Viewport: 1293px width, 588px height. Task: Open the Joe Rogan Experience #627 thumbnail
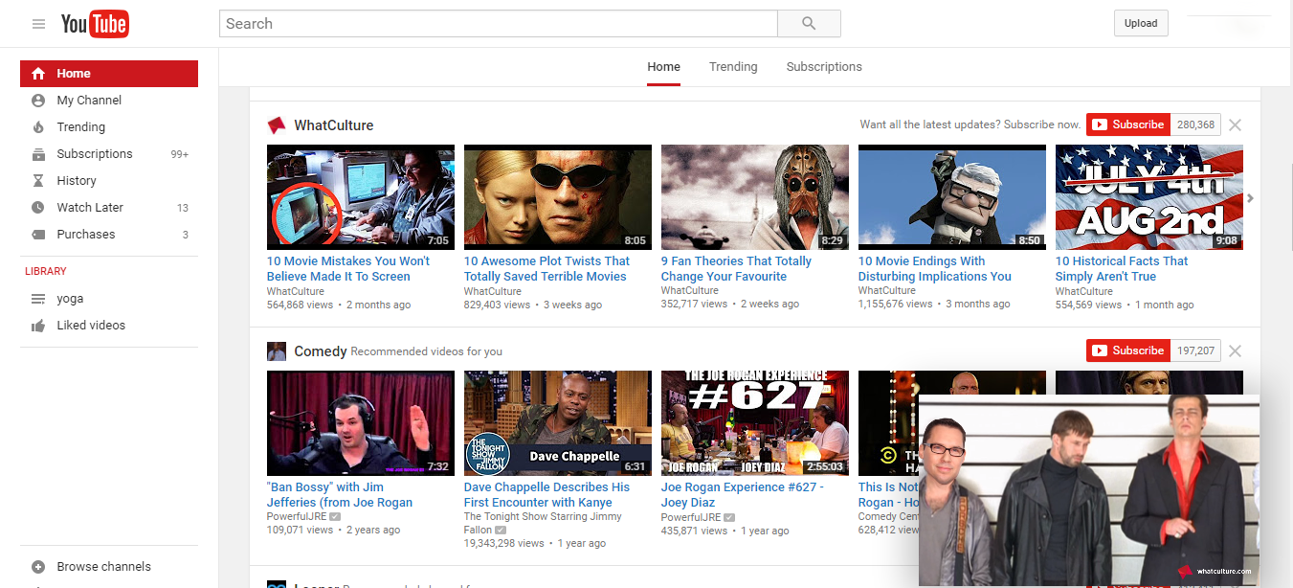[755, 423]
